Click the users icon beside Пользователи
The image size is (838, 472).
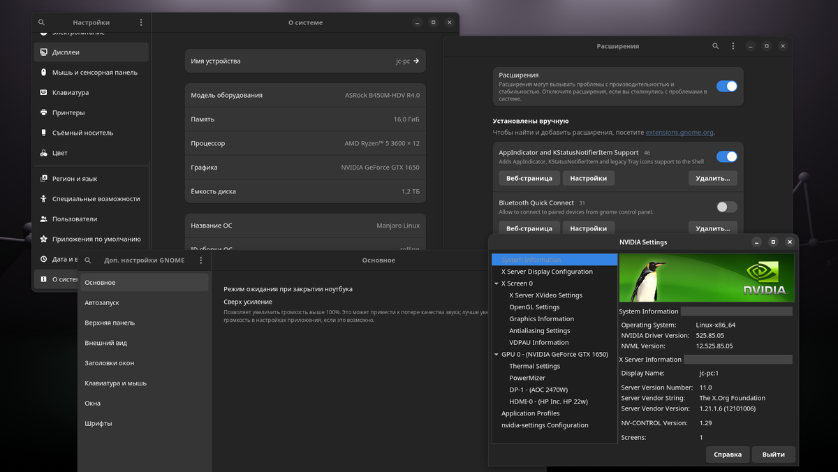pyautogui.click(x=44, y=219)
